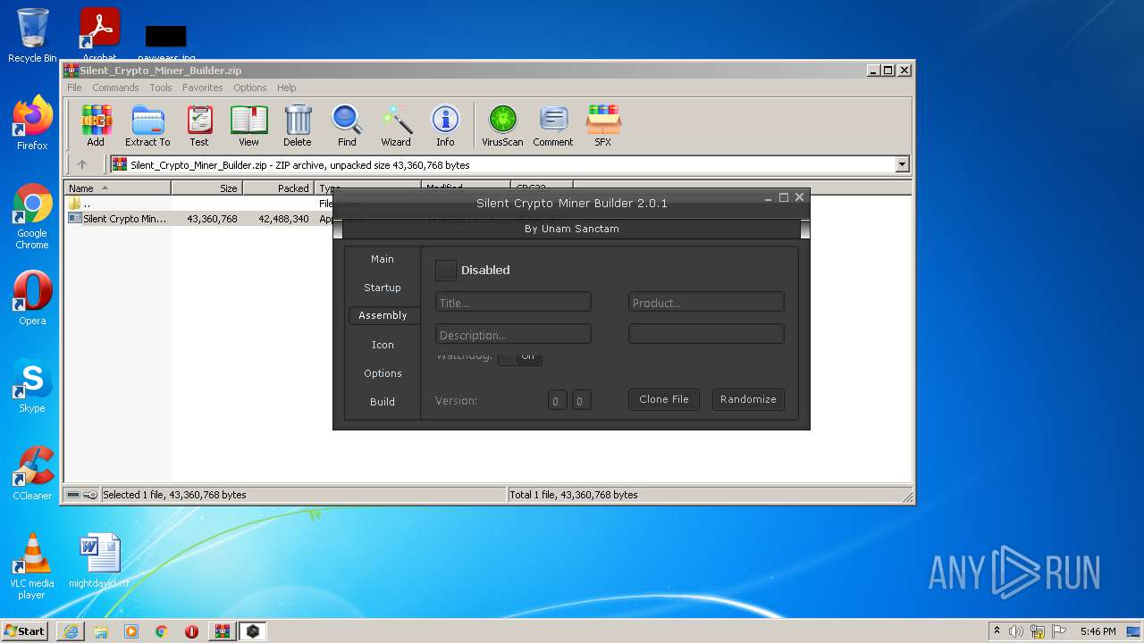Click Internet Explorer in the taskbar
Viewport: 1144px width, 643px height.
point(71,631)
